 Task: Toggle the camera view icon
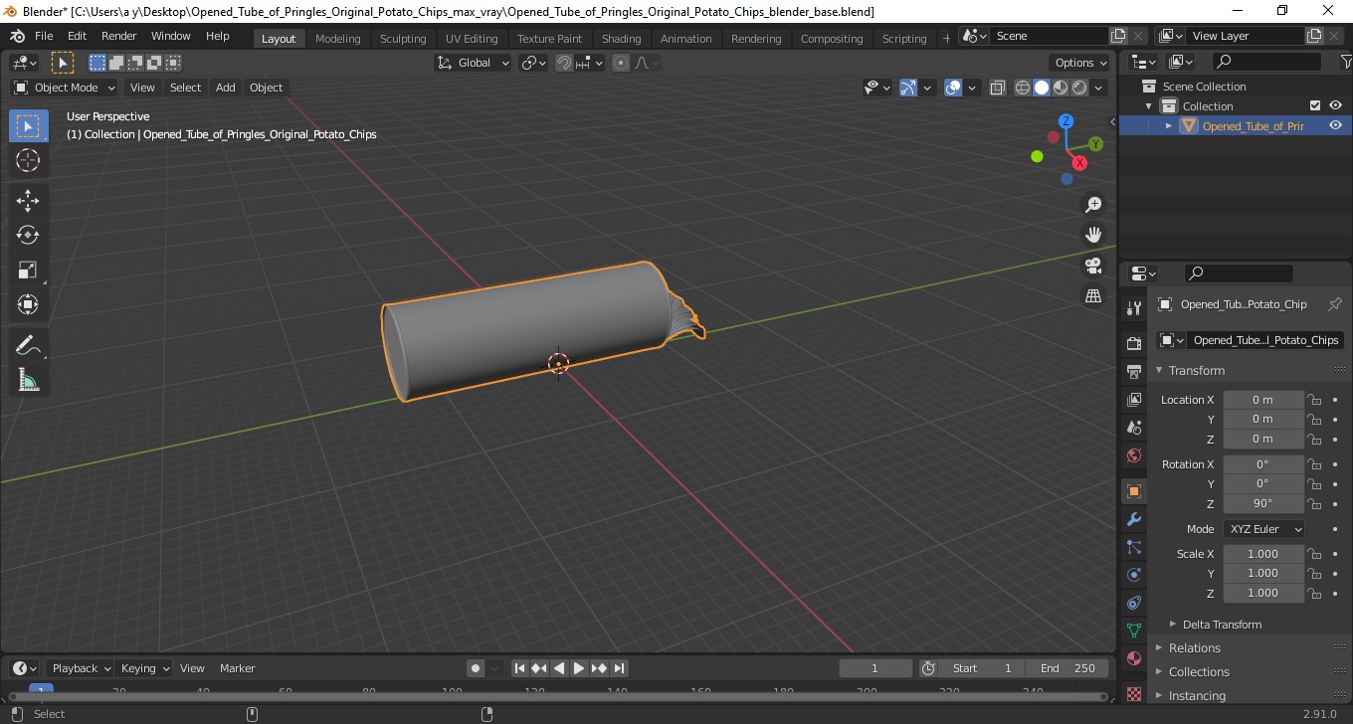[1093, 266]
